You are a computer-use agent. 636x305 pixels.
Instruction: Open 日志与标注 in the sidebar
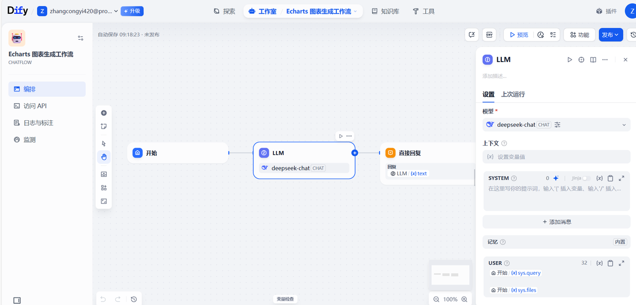(x=47, y=123)
